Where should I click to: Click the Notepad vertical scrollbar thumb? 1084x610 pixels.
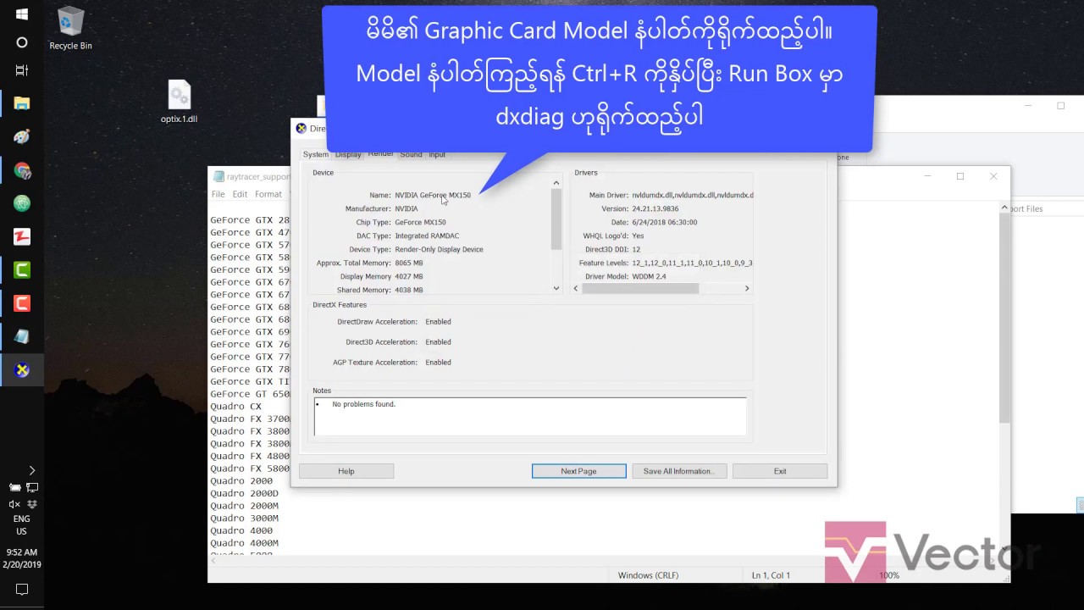coord(1004,318)
